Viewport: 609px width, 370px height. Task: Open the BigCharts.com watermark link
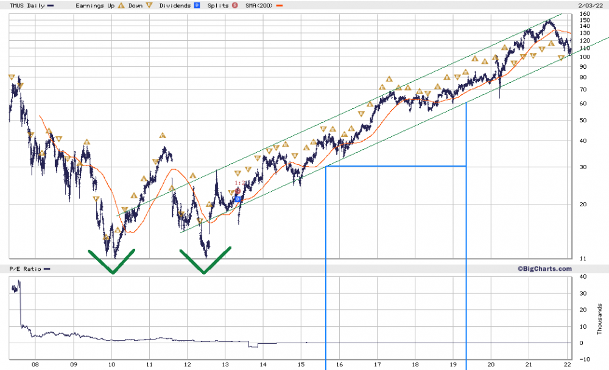(x=544, y=268)
